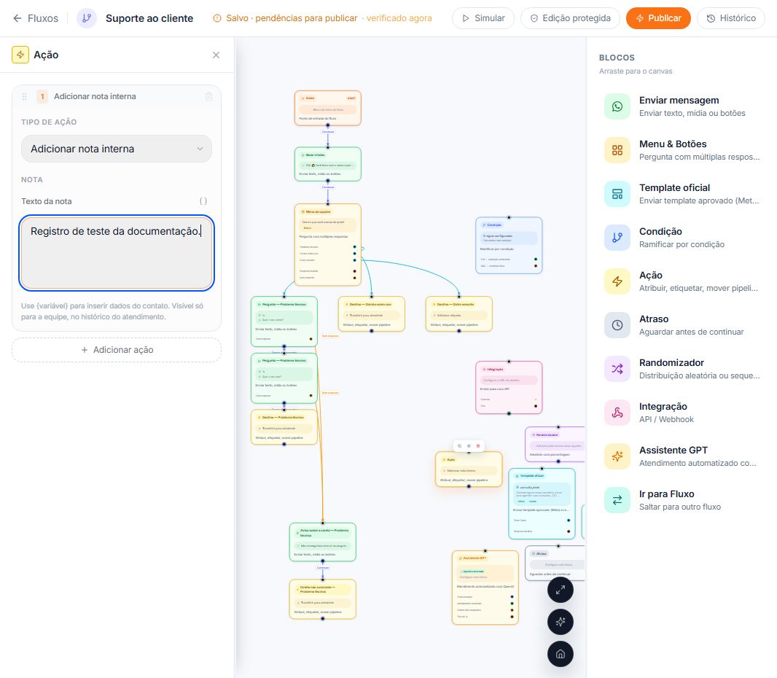Pick the Randomizador block in Blocos list

click(x=682, y=369)
